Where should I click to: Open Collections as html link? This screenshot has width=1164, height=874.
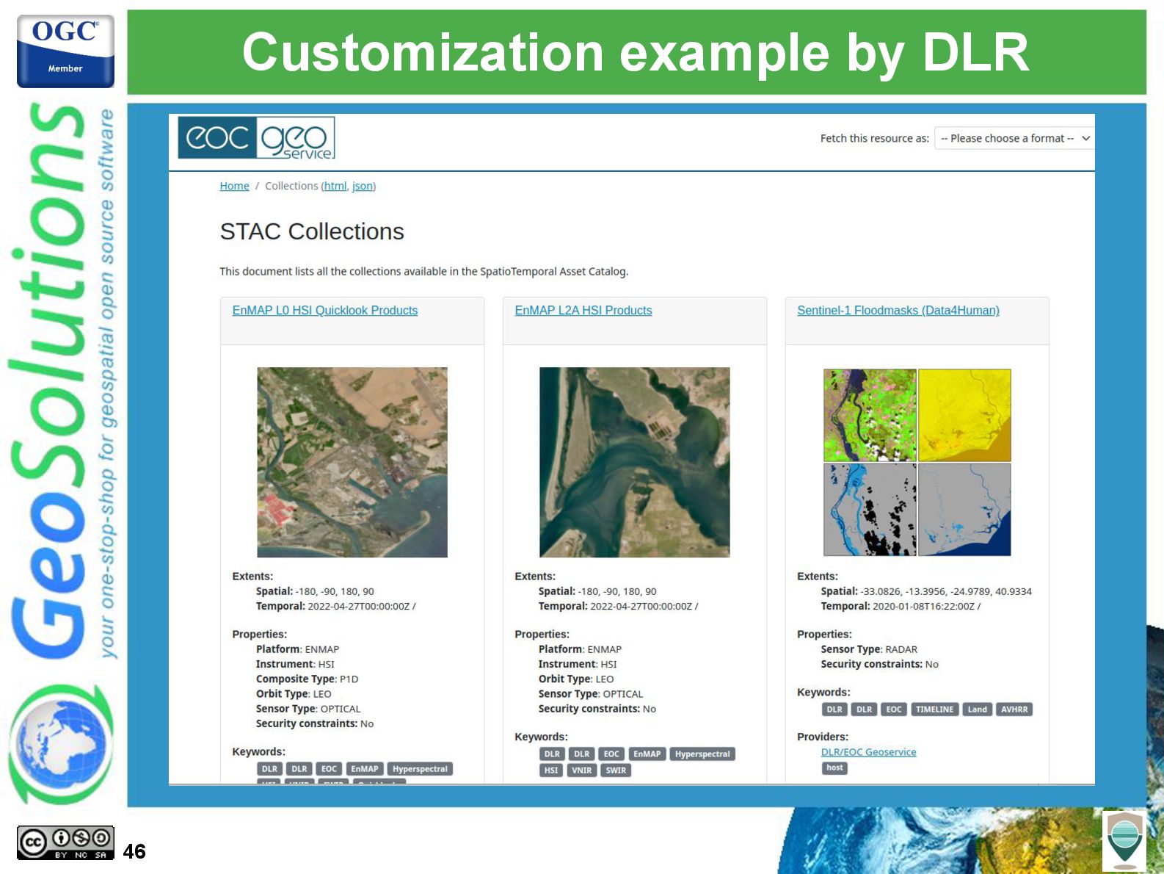335,186
